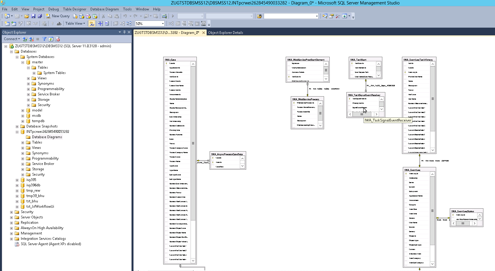Switch to Object Explorer Details tab
This screenshot has height=271, width=495.
coord(226,33)
